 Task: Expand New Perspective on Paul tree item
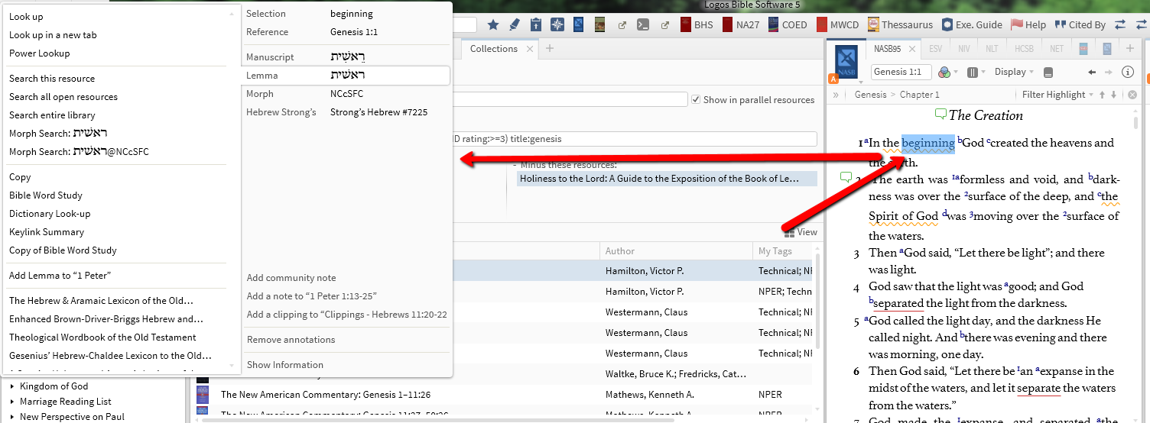(x=12, y=417)
